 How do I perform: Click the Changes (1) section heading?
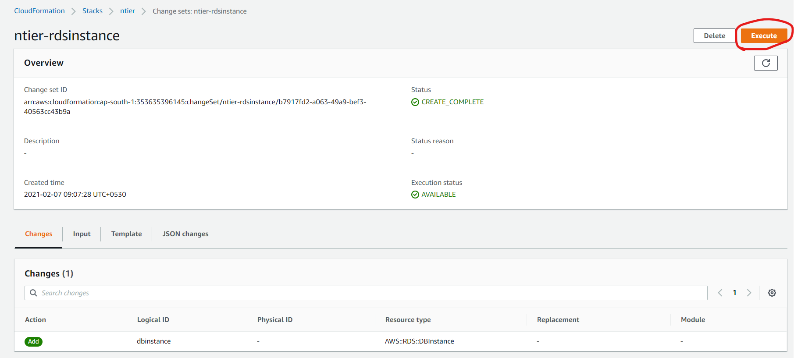pyautogui.click(x=49, y=273)
